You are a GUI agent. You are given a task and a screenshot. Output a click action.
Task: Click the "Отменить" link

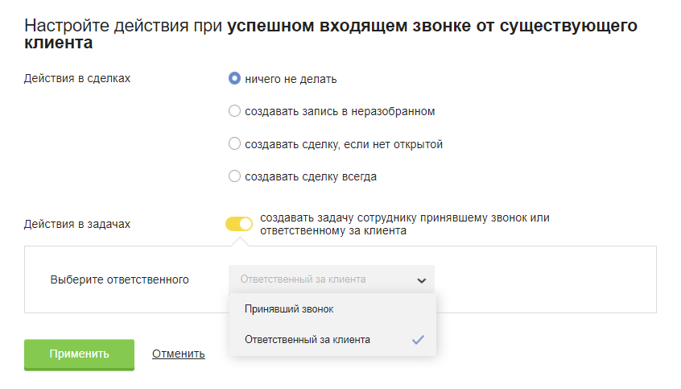click(x=178, y=354)
